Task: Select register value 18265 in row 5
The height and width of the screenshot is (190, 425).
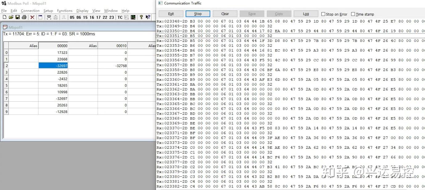Action: pyautogui.click(x=53, y=85)
